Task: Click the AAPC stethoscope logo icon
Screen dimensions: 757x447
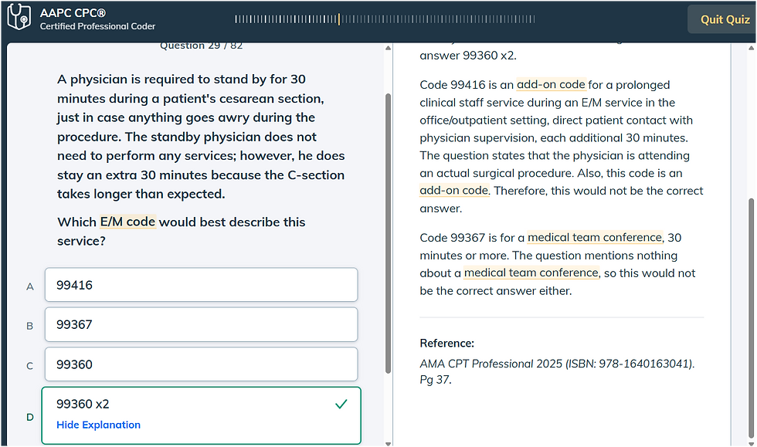Action: click(x=19, y=16)
